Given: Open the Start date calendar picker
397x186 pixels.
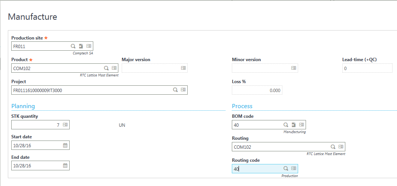Looking at the screenshot, I should [65, 145].
